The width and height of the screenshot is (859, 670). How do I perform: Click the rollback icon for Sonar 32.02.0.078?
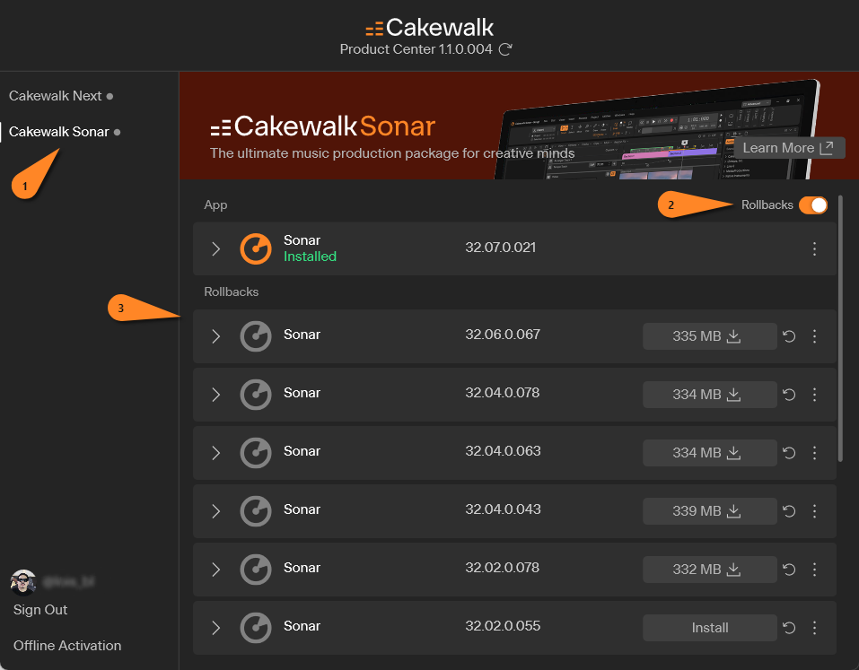(789, 570)
